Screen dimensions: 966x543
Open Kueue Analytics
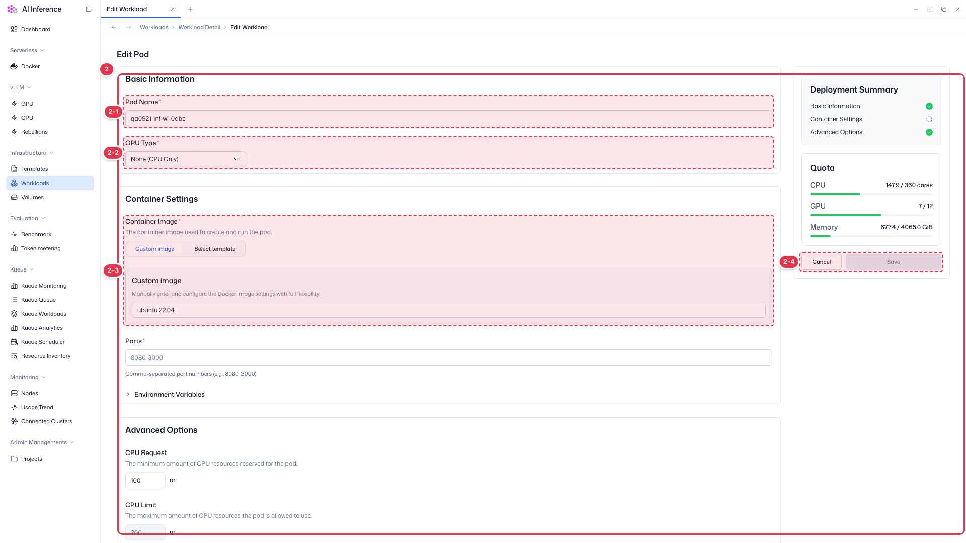(50, 328)
